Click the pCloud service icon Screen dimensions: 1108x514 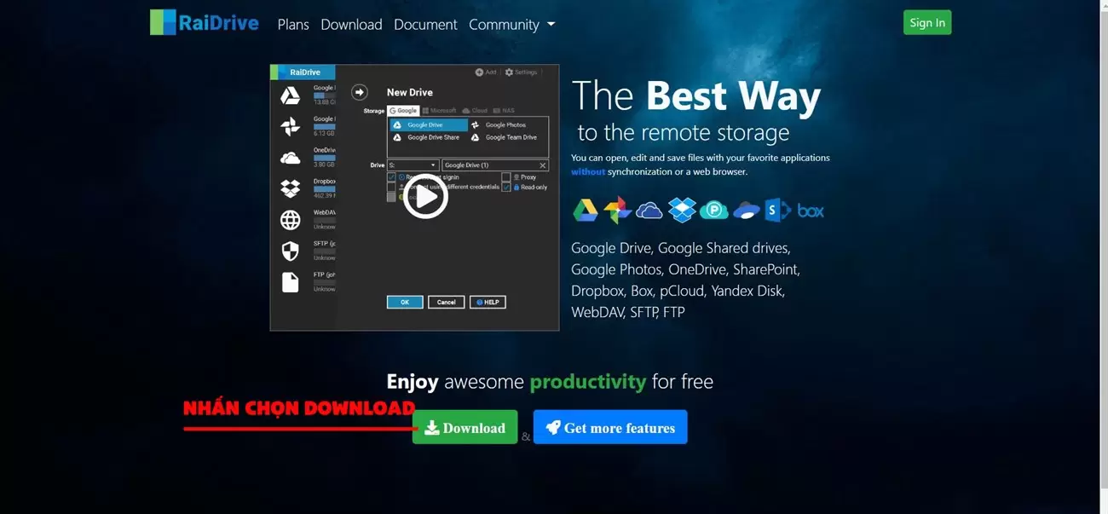pos(714,210)
